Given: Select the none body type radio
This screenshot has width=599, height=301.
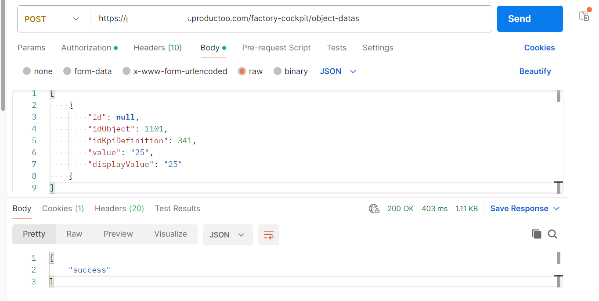Looking at the screenshot, I should [x=27, y=71].
